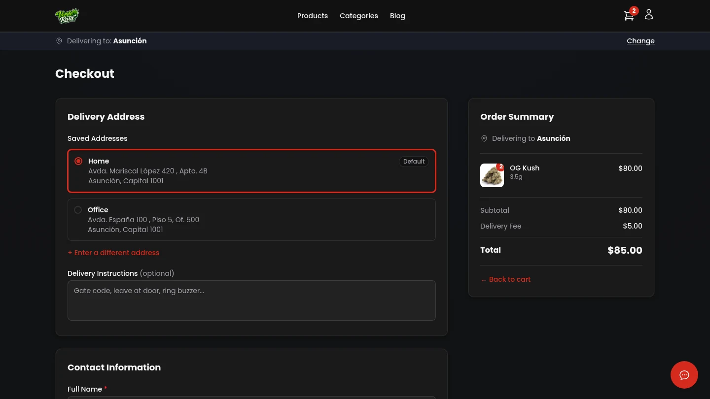
Task: Click the location pin beside Delivering to
Action: point(59,41)
